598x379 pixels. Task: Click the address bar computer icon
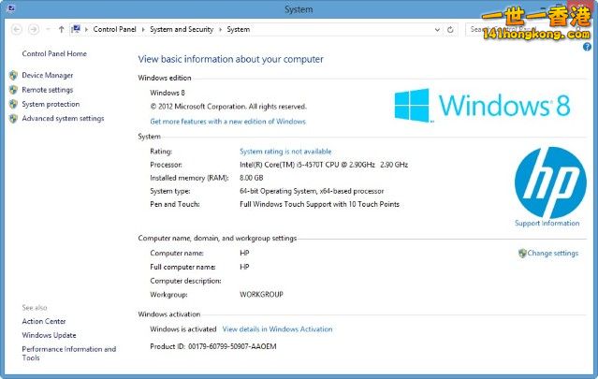(x=76, y=29)
